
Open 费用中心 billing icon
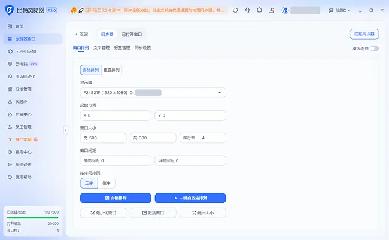[10, 152]
